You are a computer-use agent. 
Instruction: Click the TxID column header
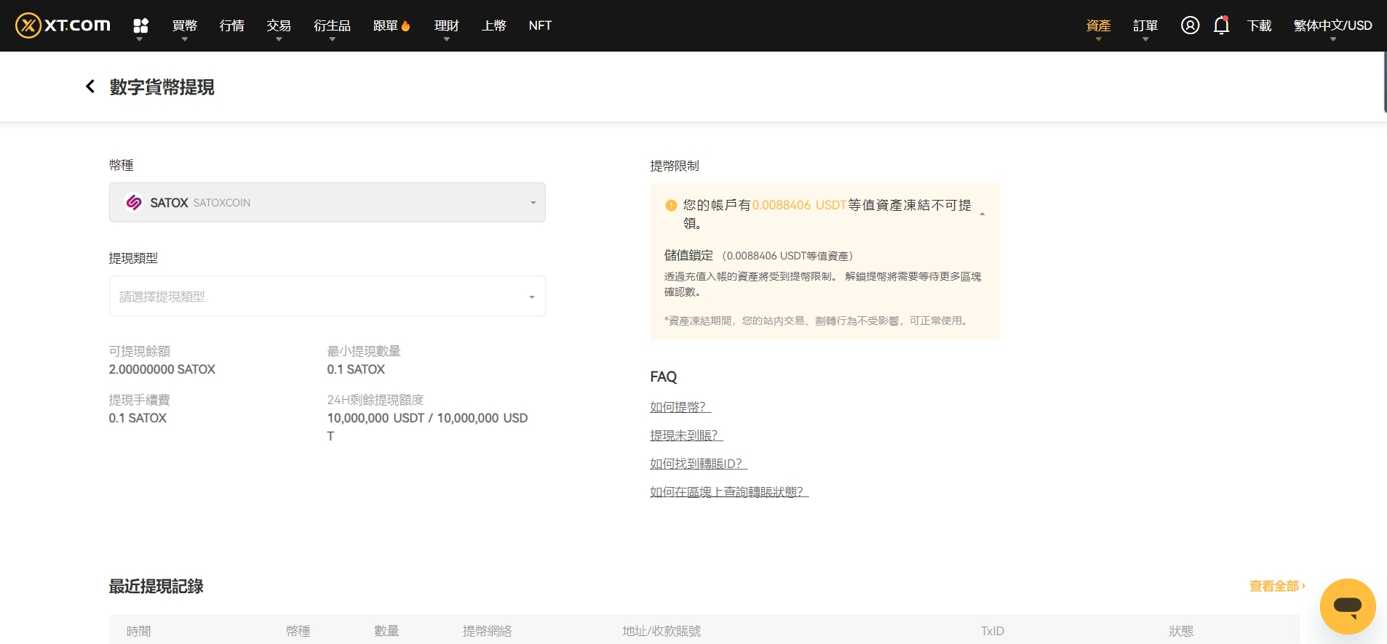993,631
